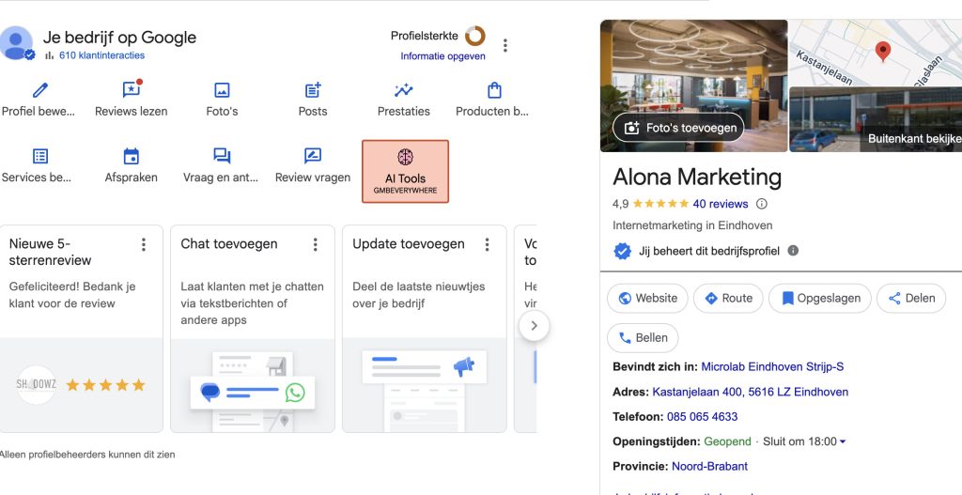
Task: Click Informatie opgeven link
Action: tap(443, 55)
